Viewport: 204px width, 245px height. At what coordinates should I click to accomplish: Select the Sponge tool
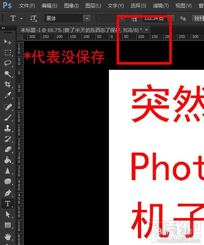click(x=8, y=182)
